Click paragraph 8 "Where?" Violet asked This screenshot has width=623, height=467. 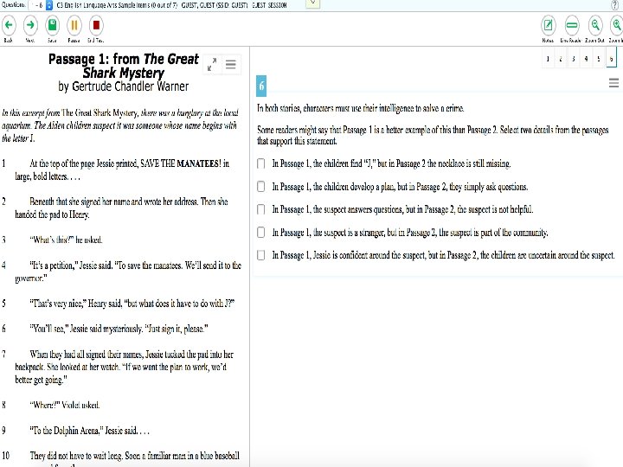coord(65,405)
